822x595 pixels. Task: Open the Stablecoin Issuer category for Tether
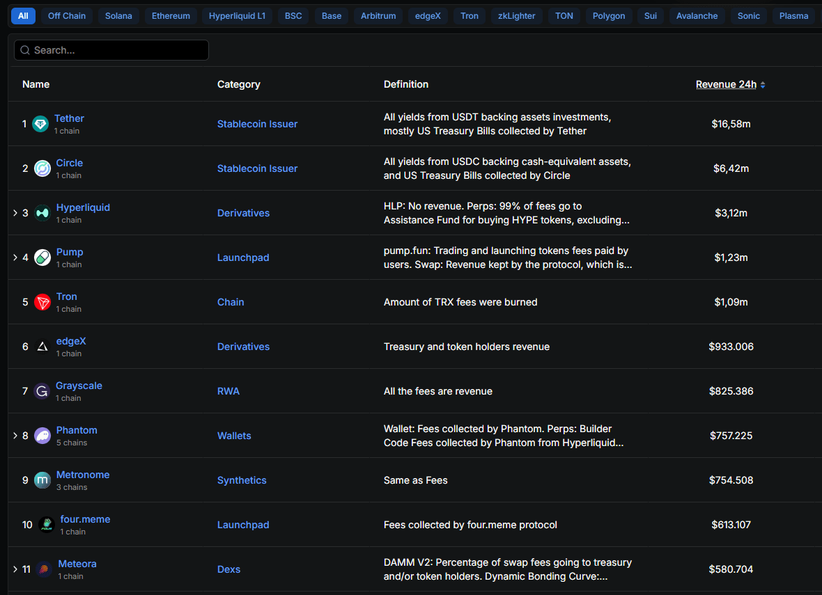coord(257,124)
